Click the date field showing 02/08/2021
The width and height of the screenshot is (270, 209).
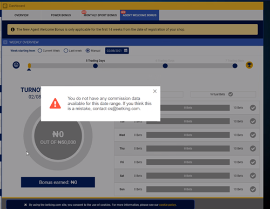(x=117, y=51)
